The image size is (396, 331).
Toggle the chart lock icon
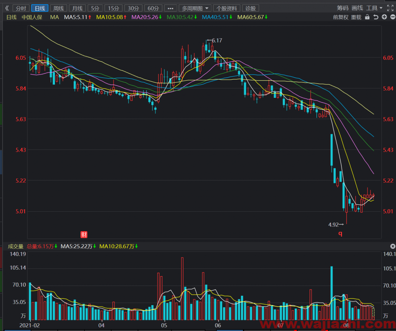point(367,17)
